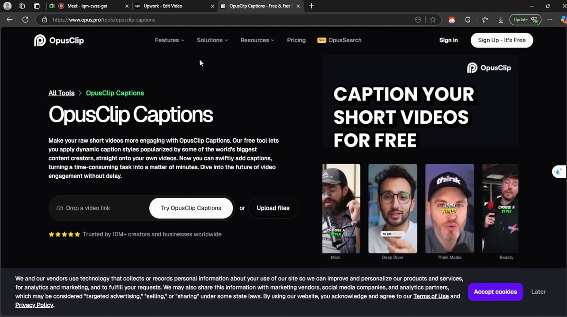Open the Favorites list icon
The image size is (567, 317).
pos(485,20)
